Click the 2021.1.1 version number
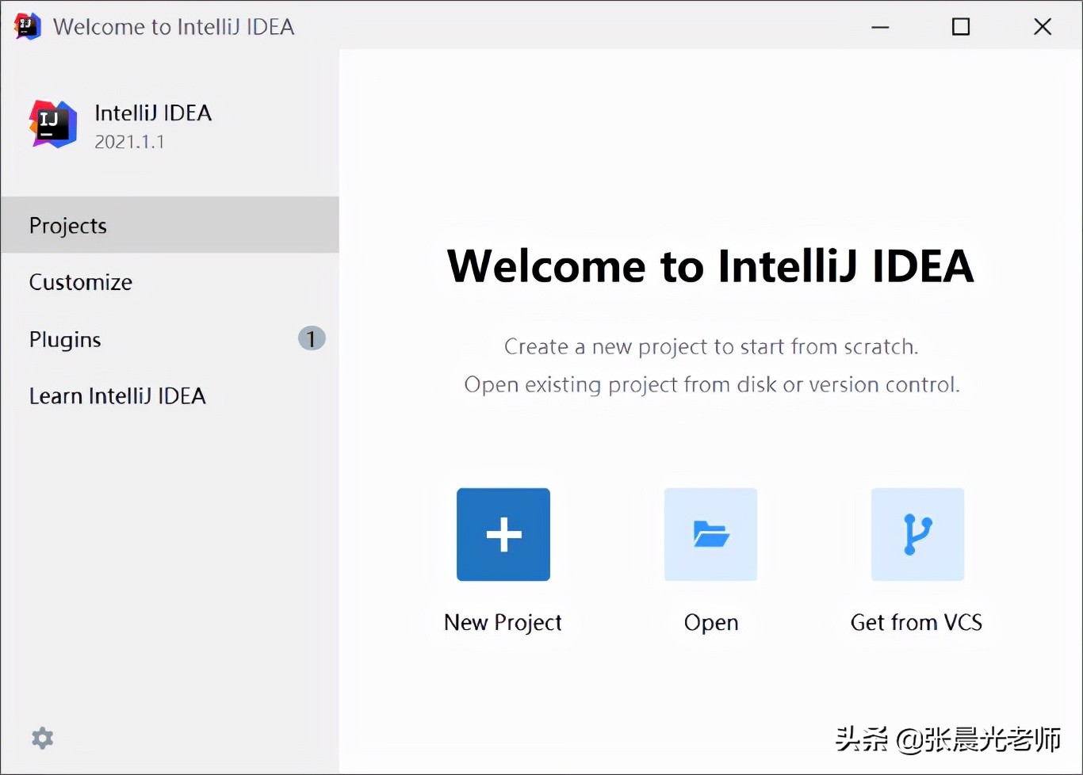Image resolution: width=1083 pixels, height=775 pixels. 129,142
